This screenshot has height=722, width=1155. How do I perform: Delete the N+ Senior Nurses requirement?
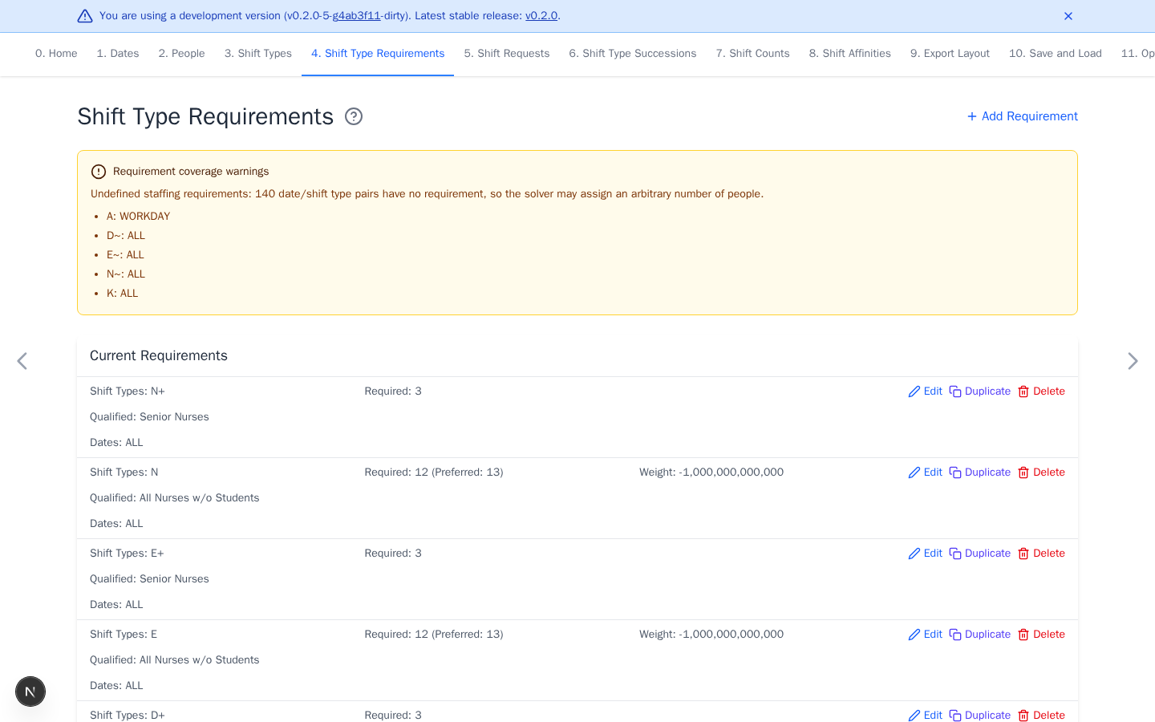tap(1041, 391)
